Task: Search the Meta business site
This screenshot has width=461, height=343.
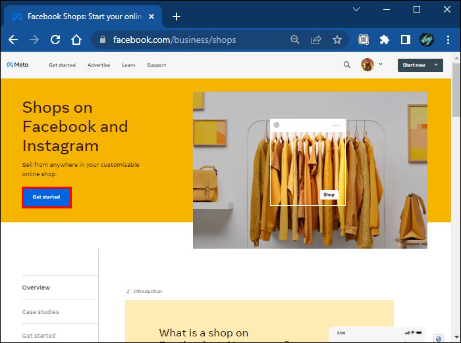Action: point(347,65)
